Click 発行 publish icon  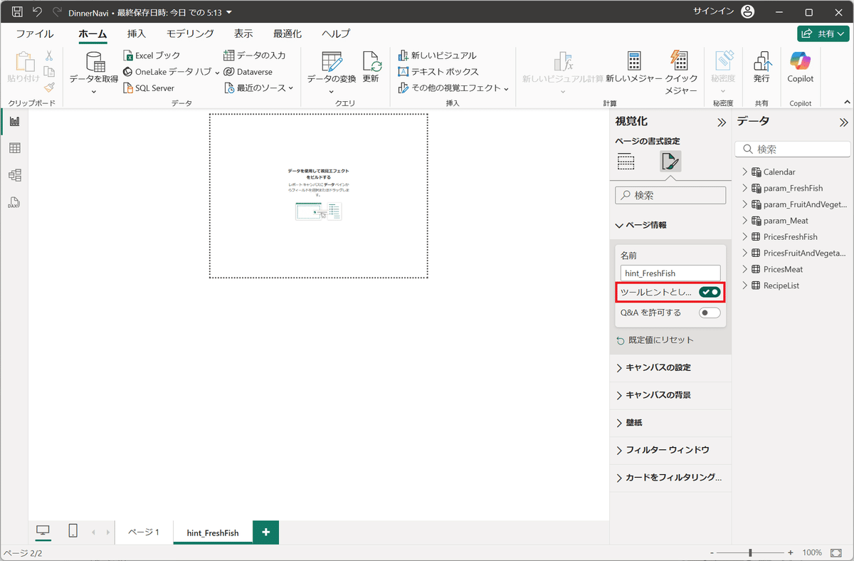(x=761, y=62)
